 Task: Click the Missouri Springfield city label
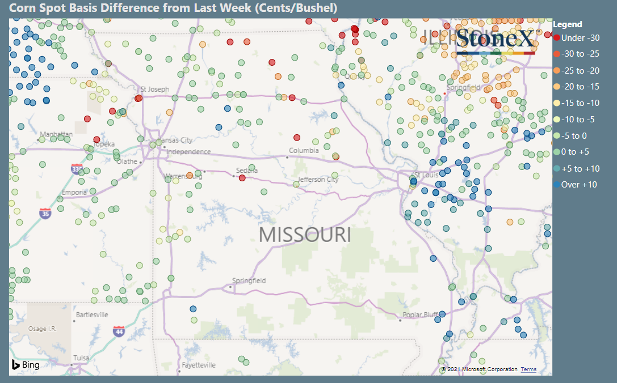[249, 280]
